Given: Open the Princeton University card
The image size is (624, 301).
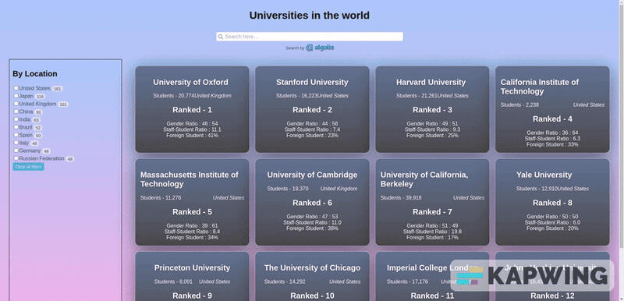Looking at the screenshot, I should click(192, 276).
